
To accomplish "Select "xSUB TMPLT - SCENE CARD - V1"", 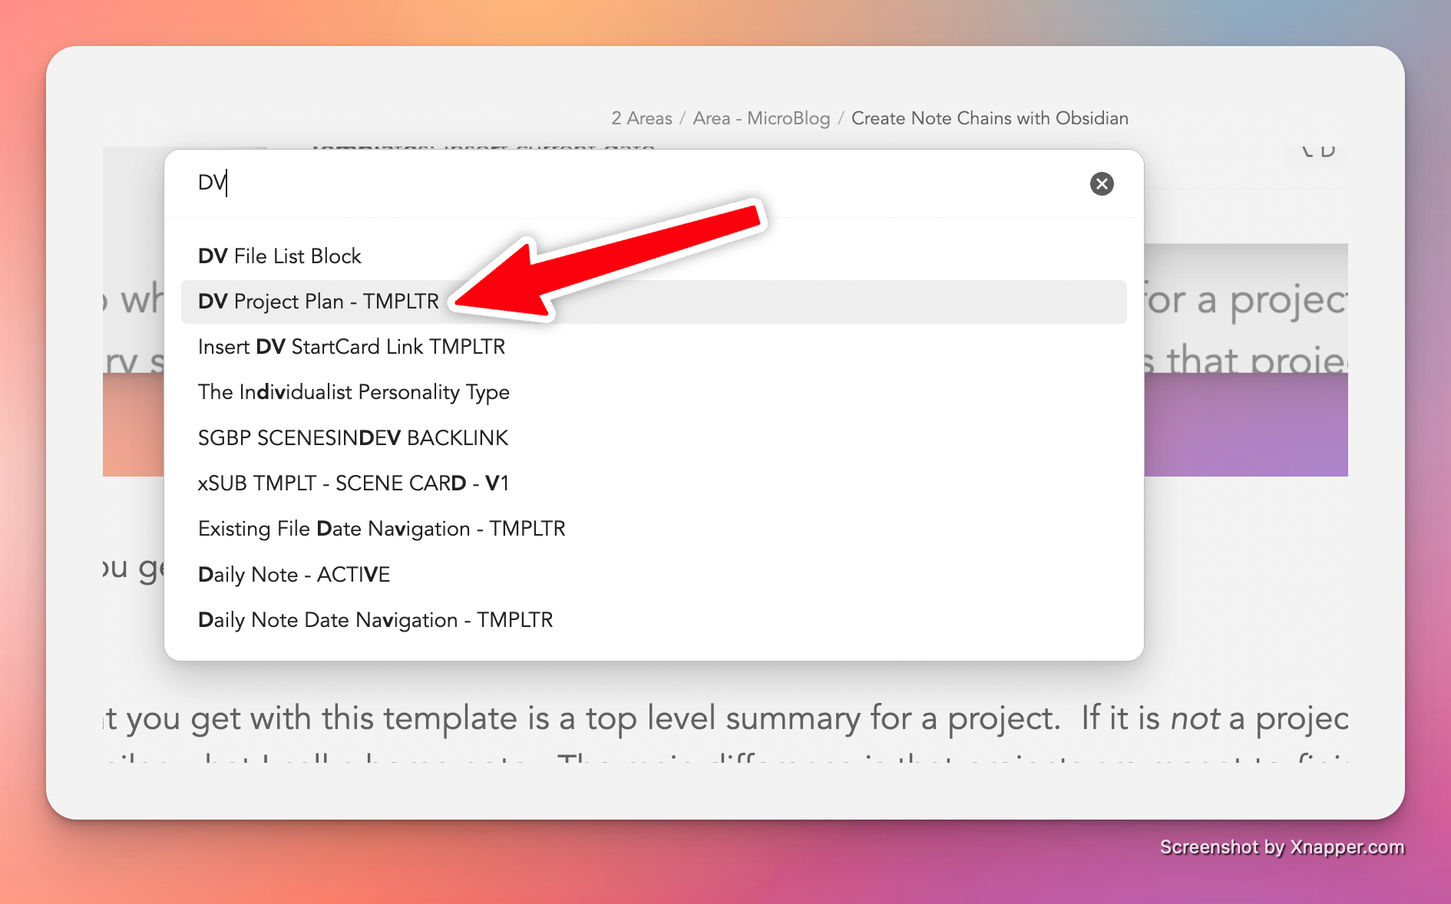I will coord(353,483).
